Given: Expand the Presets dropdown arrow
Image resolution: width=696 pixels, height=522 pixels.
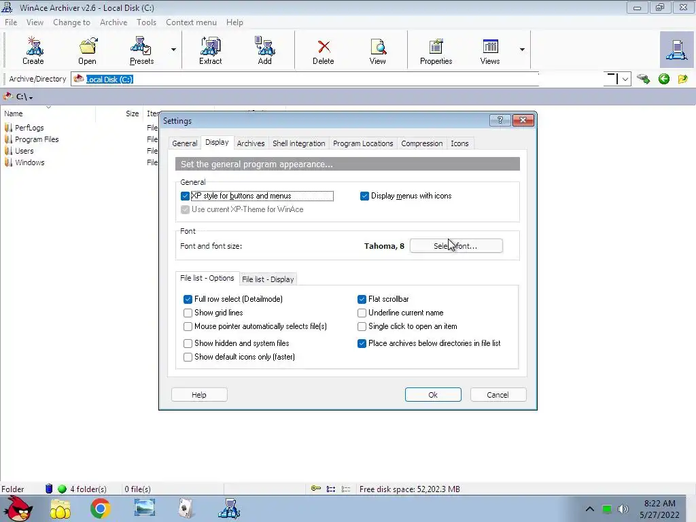Looking at the screenshot, I should click(x=173, y=50).
